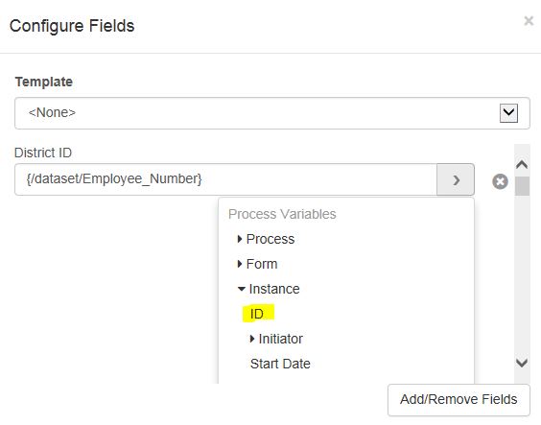Collapse the Instance tree node
Screen dimensions: 541x425
(242, 289)
